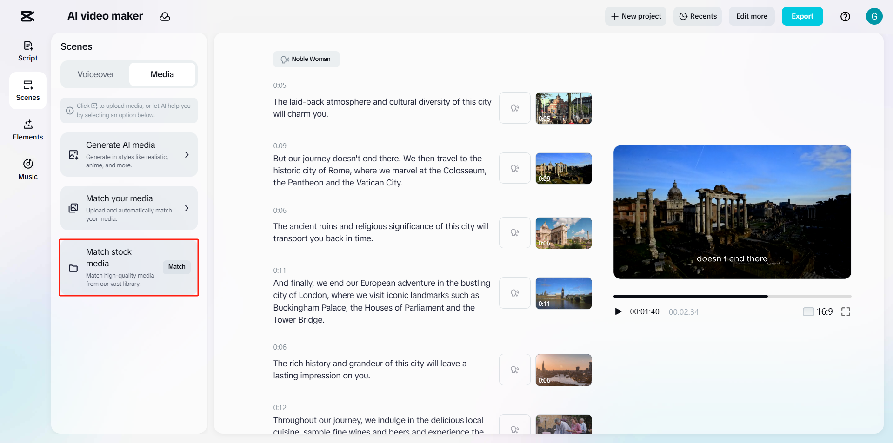Select the London scene thumbnail
The width and height of the screenshot is (893, 443).
click(563, 293)
